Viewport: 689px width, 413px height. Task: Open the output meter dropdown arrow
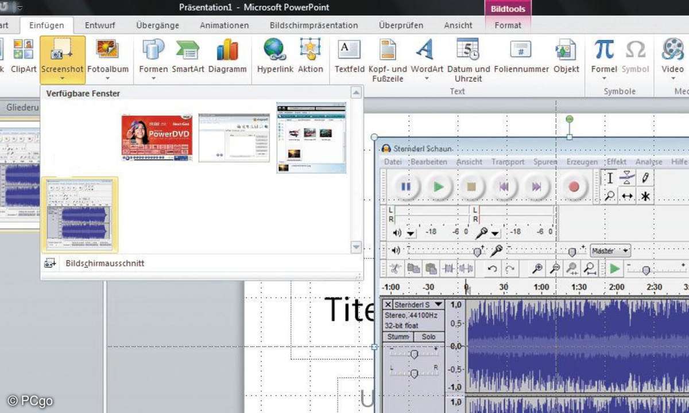pyautogui.click(x=411, y=233)
